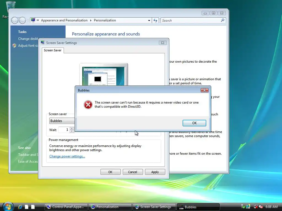
Task: Click the search magnifier icon
Action: tap(223, 20)
